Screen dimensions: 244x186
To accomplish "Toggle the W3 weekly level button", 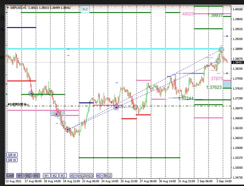I will click(x=36, y=175).
